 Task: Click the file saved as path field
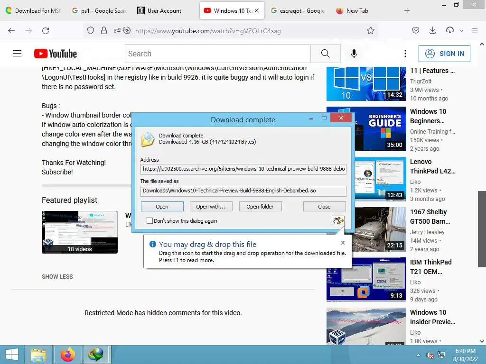243,191
